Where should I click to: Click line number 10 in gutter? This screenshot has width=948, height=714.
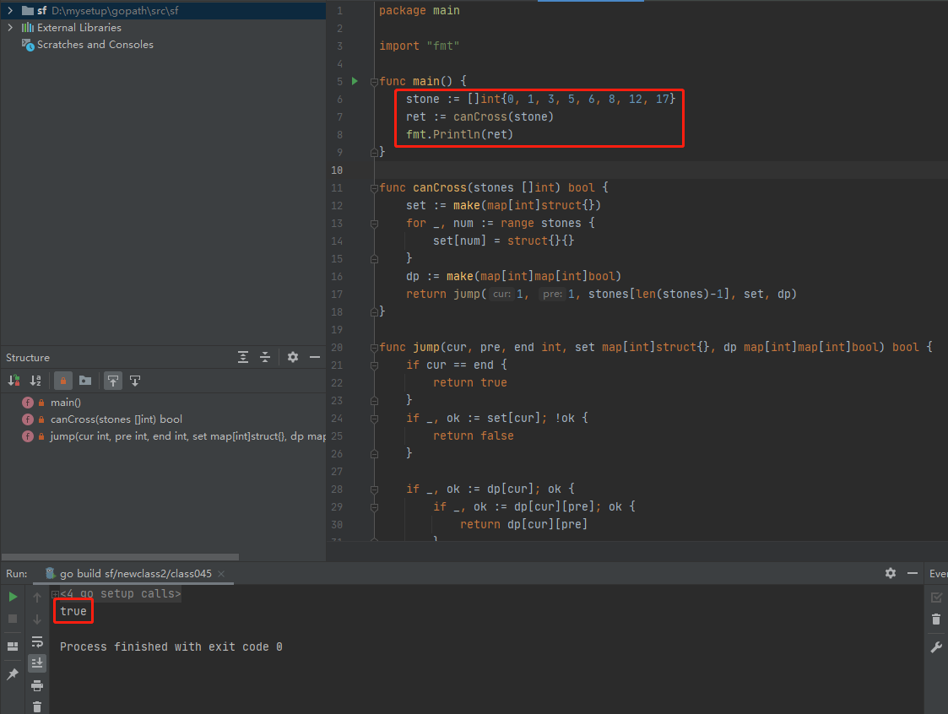(x=337, y=170)
